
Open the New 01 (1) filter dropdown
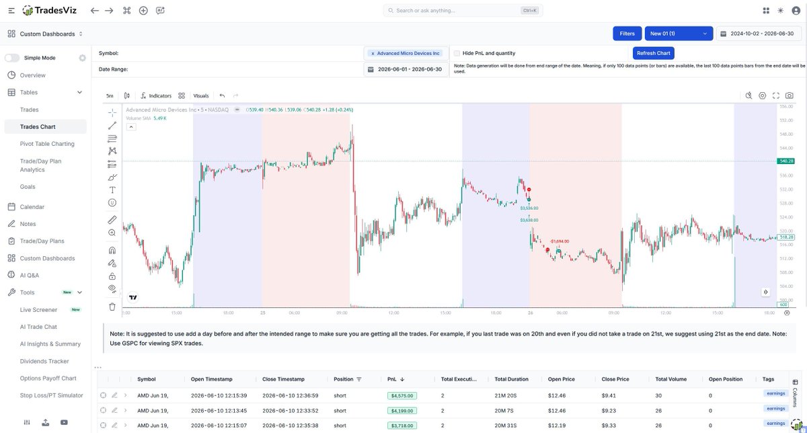[678, 34]
